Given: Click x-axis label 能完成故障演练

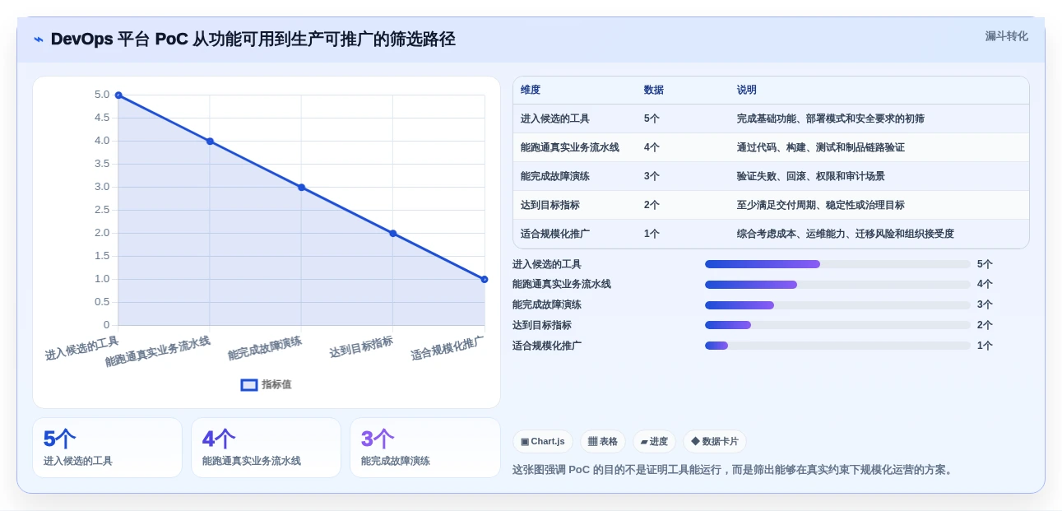Looking at the screenshot, I should click(265, 348).
